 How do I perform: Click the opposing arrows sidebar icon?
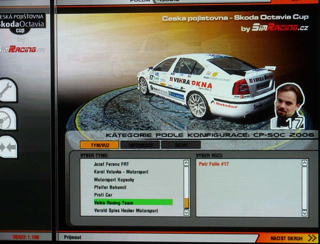pos(8,147)
